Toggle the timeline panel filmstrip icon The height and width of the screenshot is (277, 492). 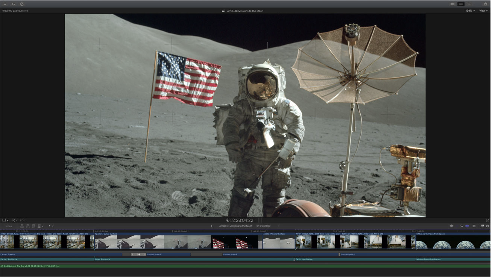(461, 4)
